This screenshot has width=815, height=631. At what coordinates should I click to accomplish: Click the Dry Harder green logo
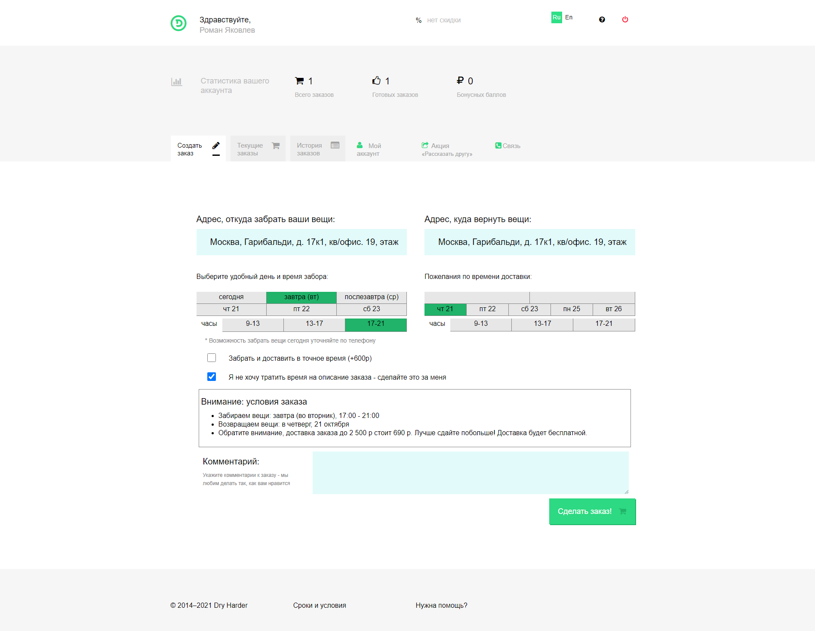[178, 23]
